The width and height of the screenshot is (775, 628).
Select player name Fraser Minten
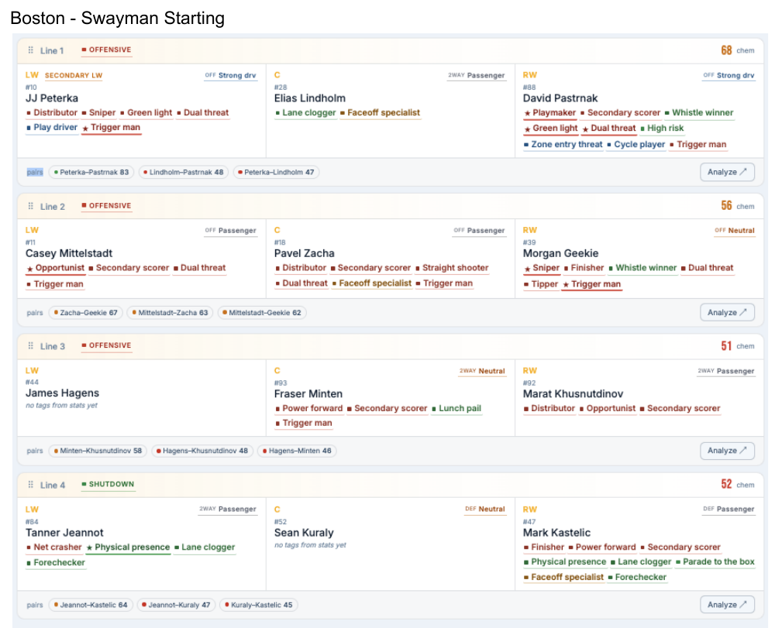(x=308, y=393)
